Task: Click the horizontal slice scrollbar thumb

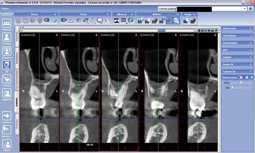Action: pyautogui.click(x=161, y=31)
